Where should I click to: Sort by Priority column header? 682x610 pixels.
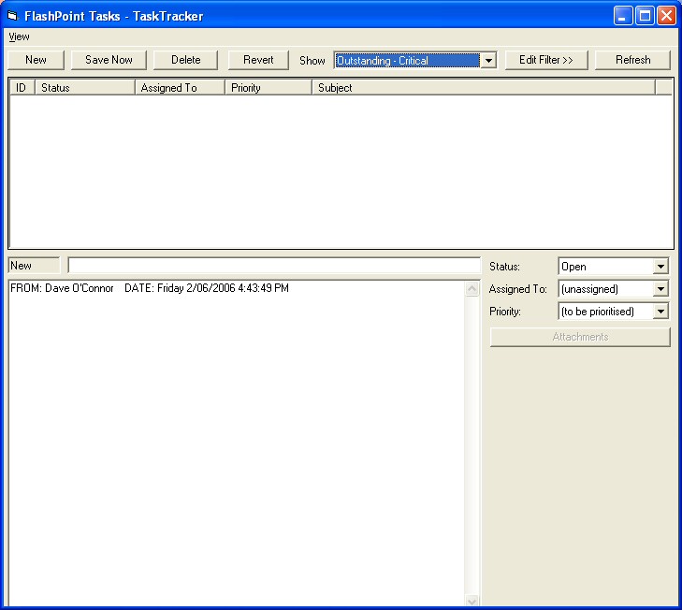[268, 88]
